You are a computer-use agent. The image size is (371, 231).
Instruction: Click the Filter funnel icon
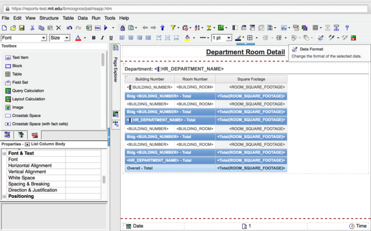[x=173, y=28]
